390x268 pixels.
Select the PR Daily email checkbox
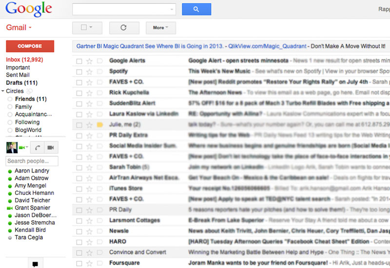79,211
